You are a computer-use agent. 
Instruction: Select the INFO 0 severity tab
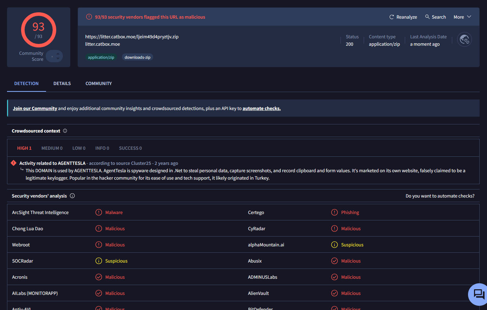point(102,148)
